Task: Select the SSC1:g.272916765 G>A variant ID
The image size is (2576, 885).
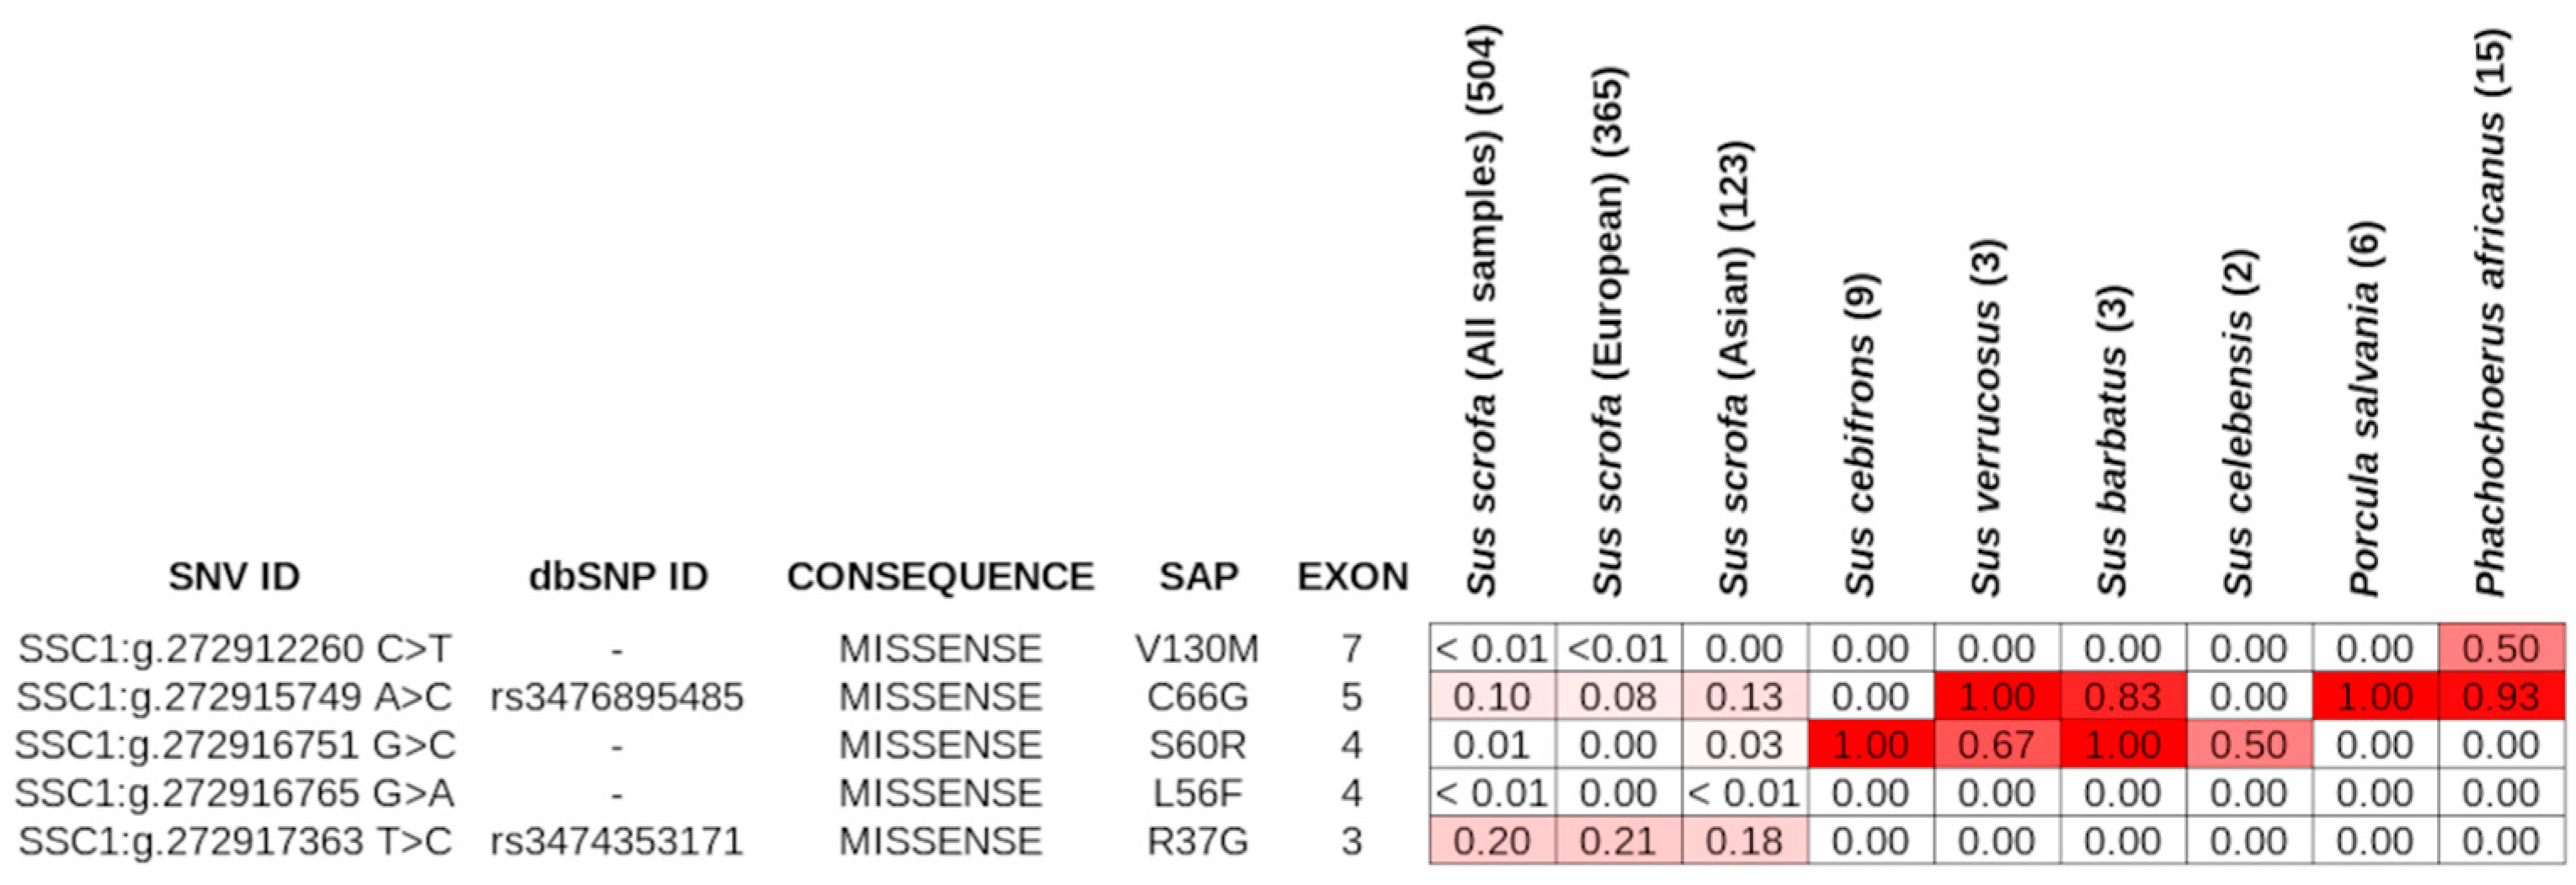Action: coord(235,793)
